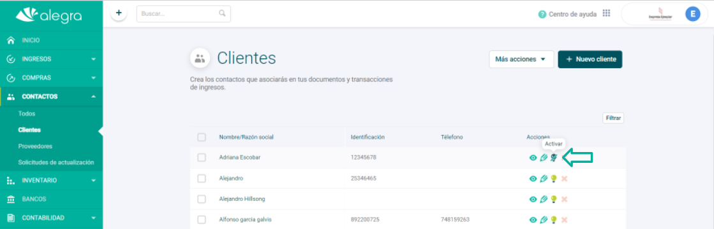Go to Inicio in the sidebar
The height and width of the screenshot is (229, 714).
pyautogui.click(x=31, y=41)
